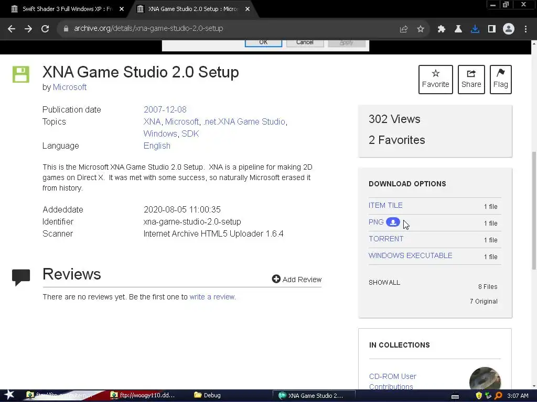The image size is (537, 402).
Task: Click the 8 Files count text
Action: [x=488, y=287]
